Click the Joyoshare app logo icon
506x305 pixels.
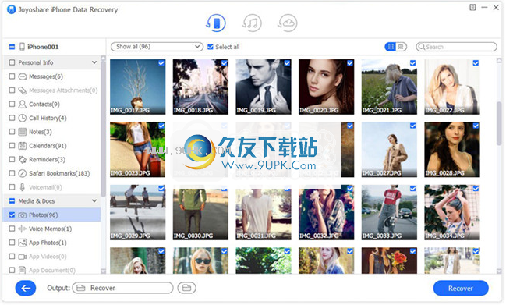pyautogui.click(x=12, y=9)
